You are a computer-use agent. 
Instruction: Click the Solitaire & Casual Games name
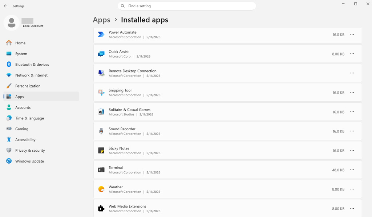tap(130, 110)
